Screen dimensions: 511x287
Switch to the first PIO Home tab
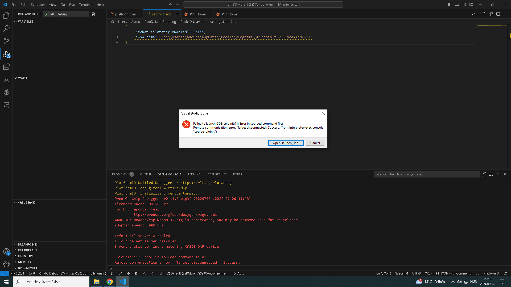(197, 14)
